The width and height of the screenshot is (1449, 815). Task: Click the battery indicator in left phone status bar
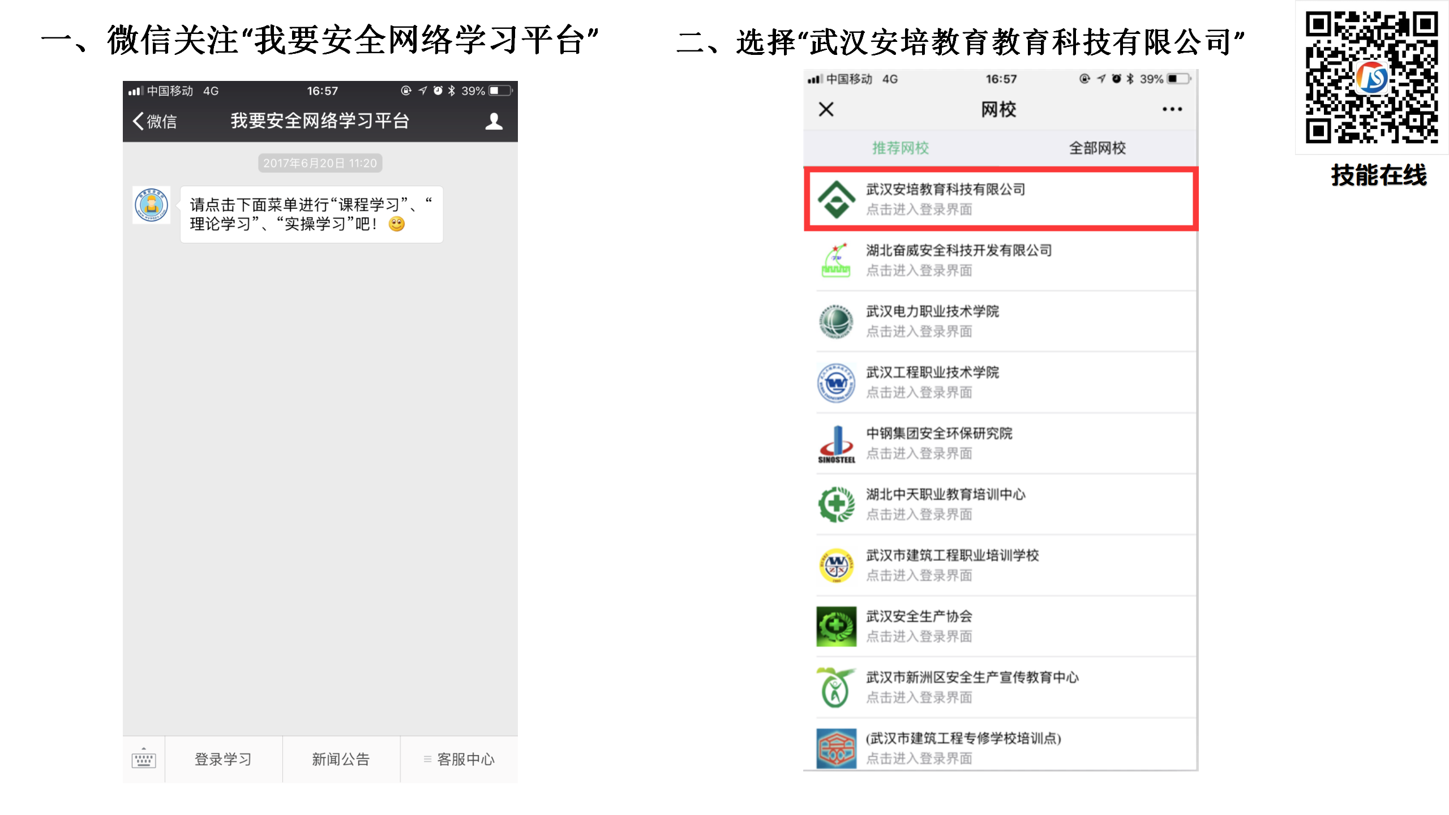pyautogui.click(x=501, y=91)
